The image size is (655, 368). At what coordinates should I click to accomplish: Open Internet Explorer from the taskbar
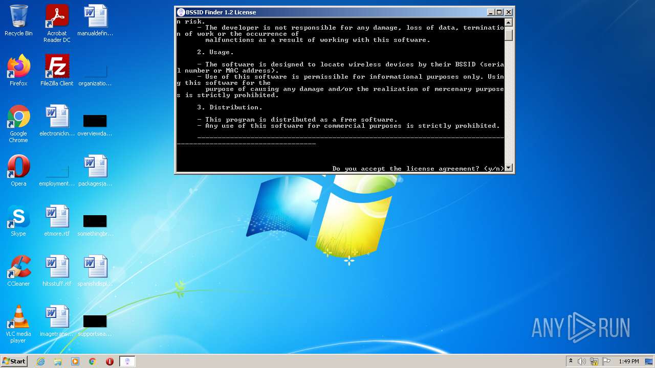point(40,361)
